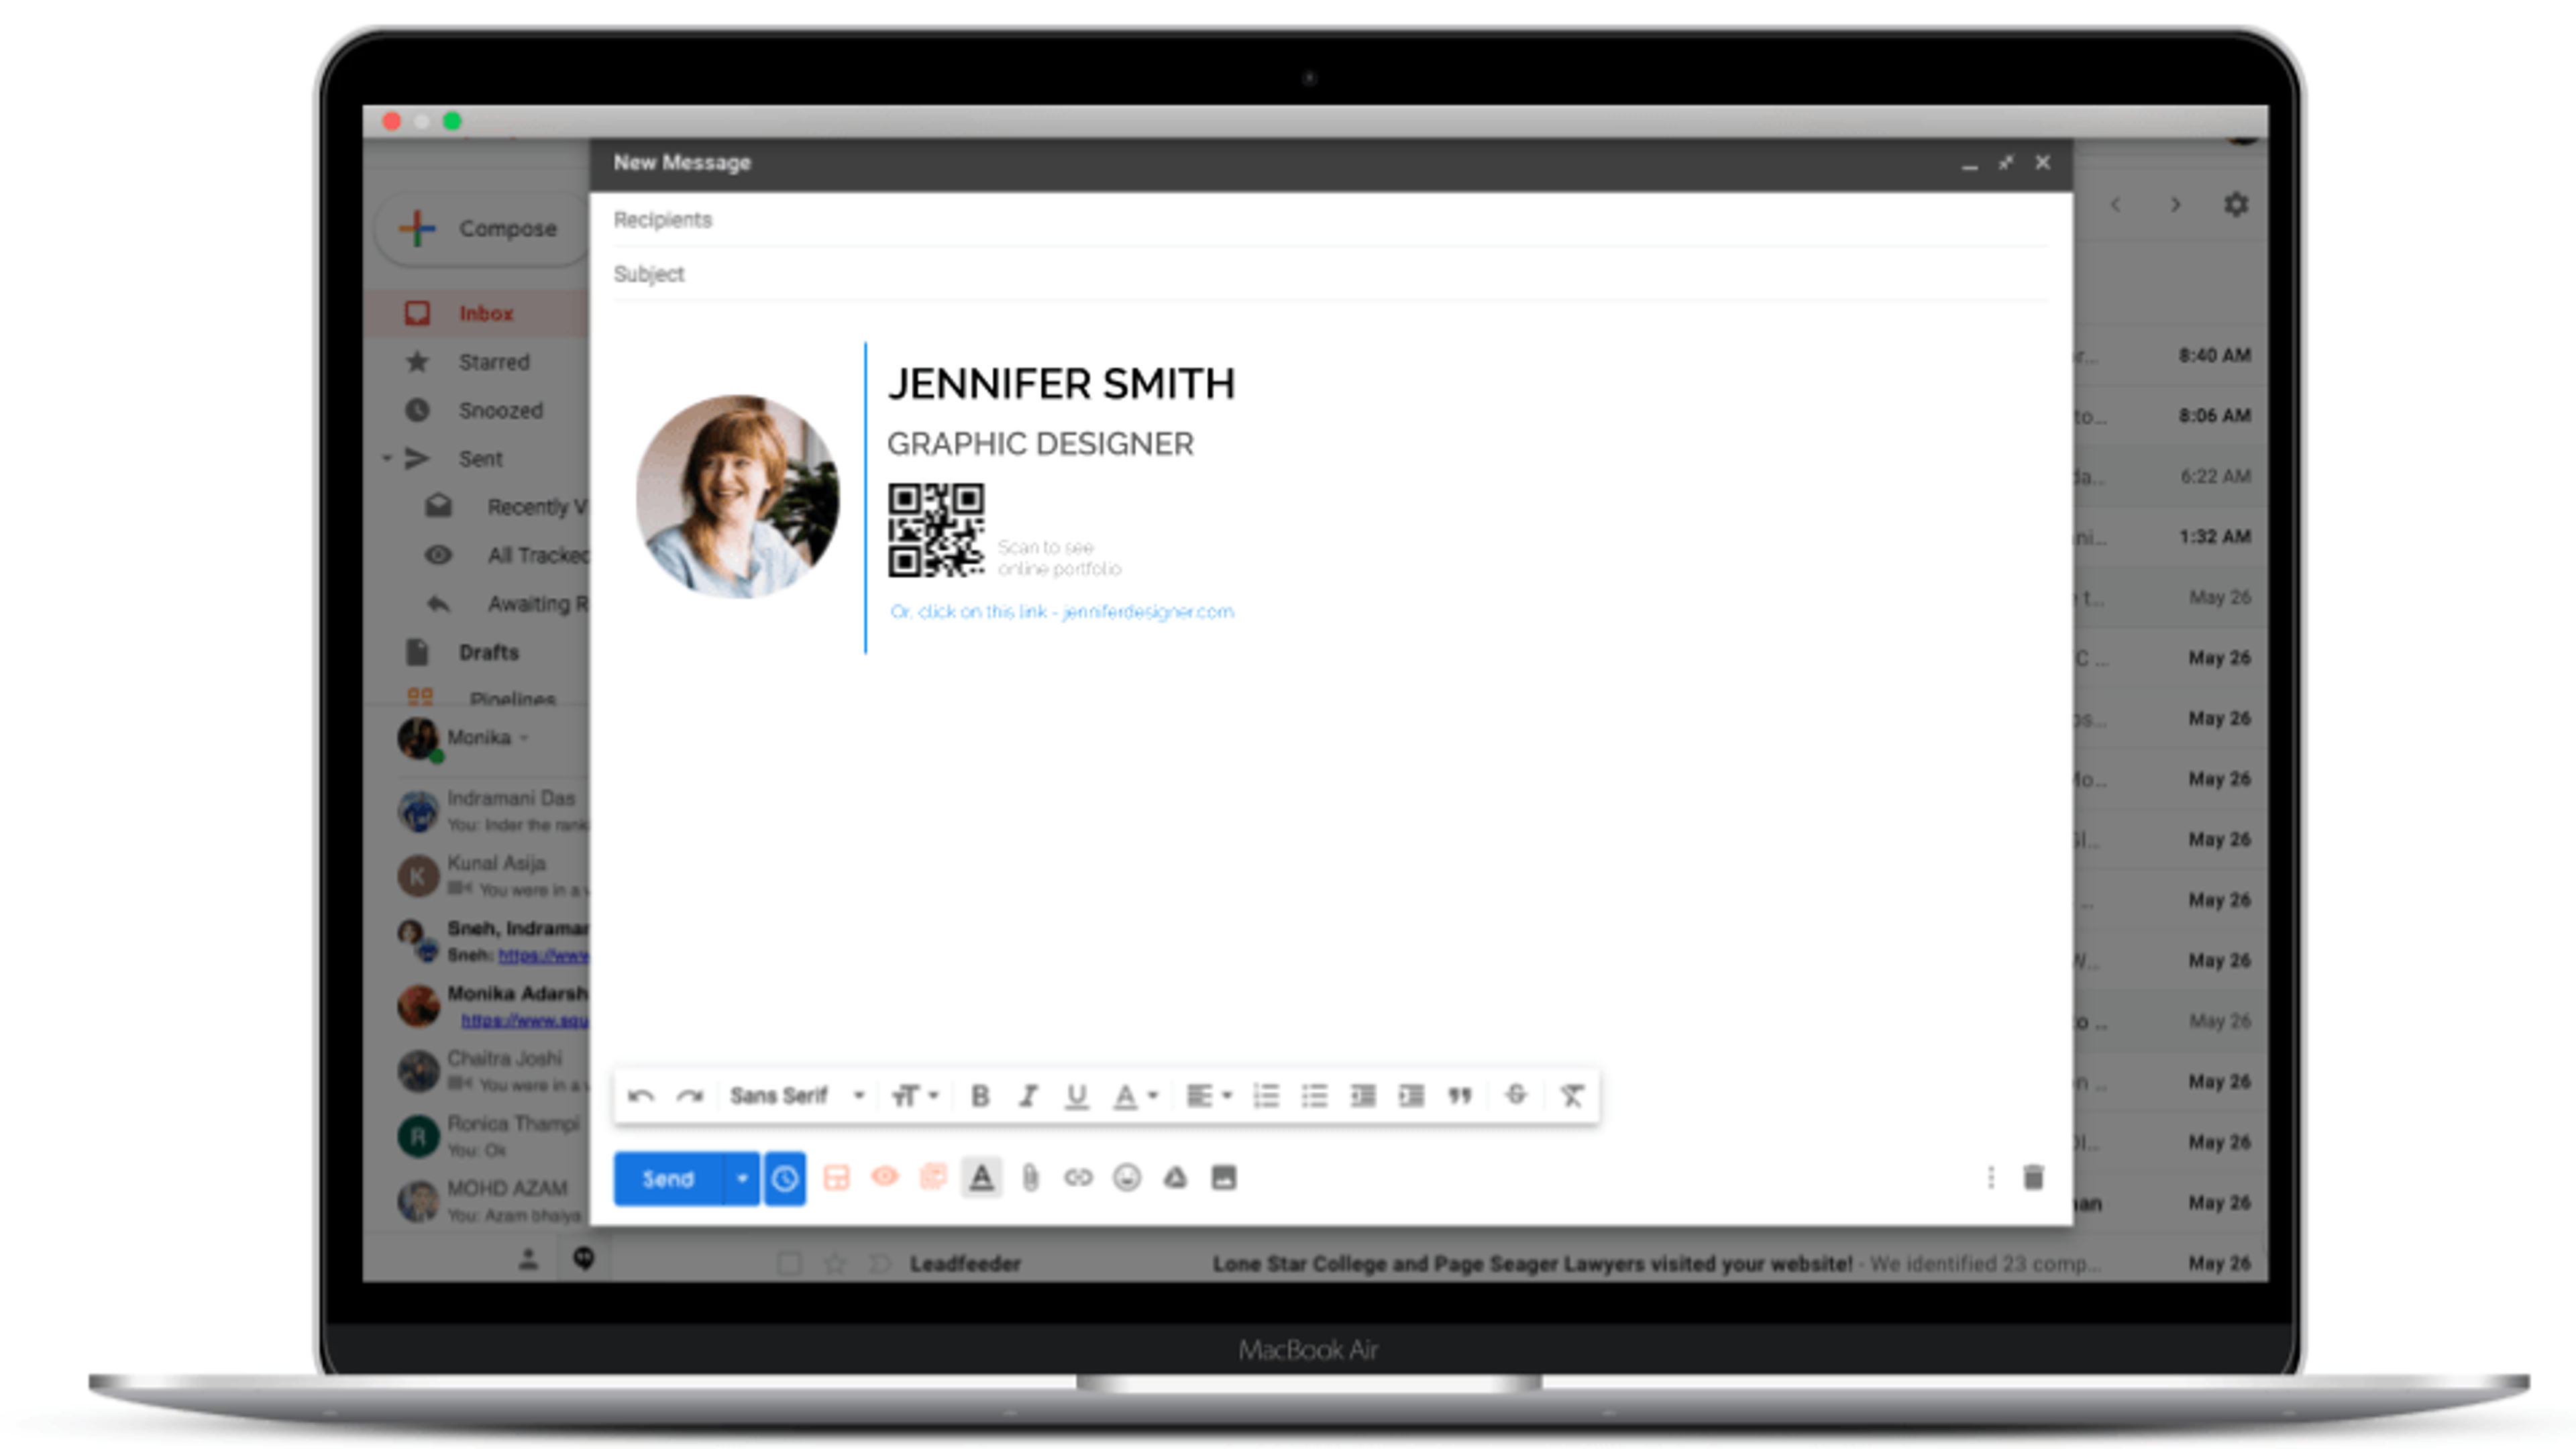
Task: Open chat with Indramani Das
Action: point(492,811)
